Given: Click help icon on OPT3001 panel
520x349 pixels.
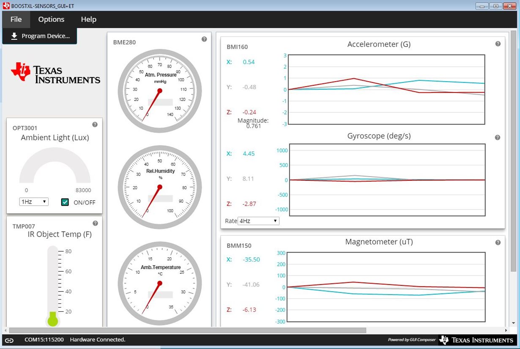Looking at the screenshot, I should pos(95,124).
